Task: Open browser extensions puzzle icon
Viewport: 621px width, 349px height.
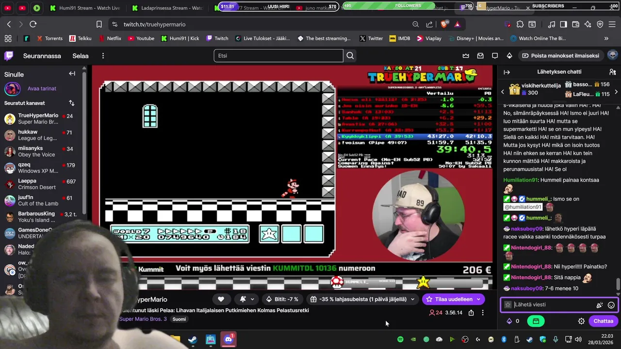Action: pos(520,24)
